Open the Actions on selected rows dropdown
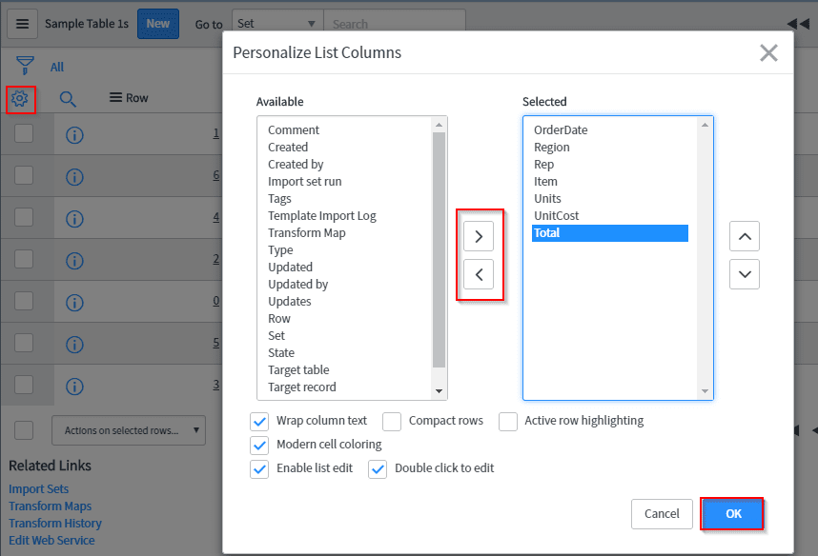The width and height of the screenshot is (818, 556). 128,430
